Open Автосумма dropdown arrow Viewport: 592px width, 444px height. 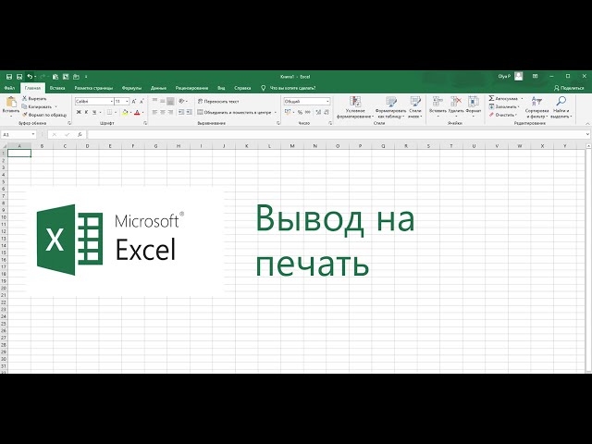(522, 99)
